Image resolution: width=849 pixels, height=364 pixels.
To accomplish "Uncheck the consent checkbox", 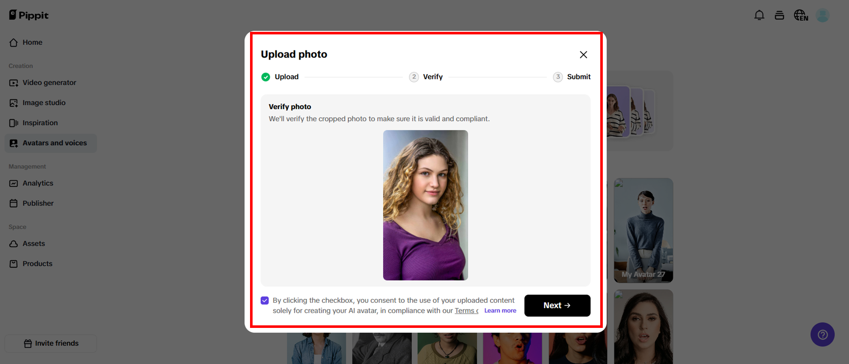I will pyautogui.click(x=265, y=301).
